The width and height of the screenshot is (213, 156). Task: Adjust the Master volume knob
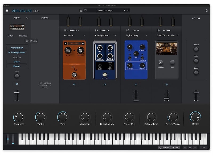196,117
